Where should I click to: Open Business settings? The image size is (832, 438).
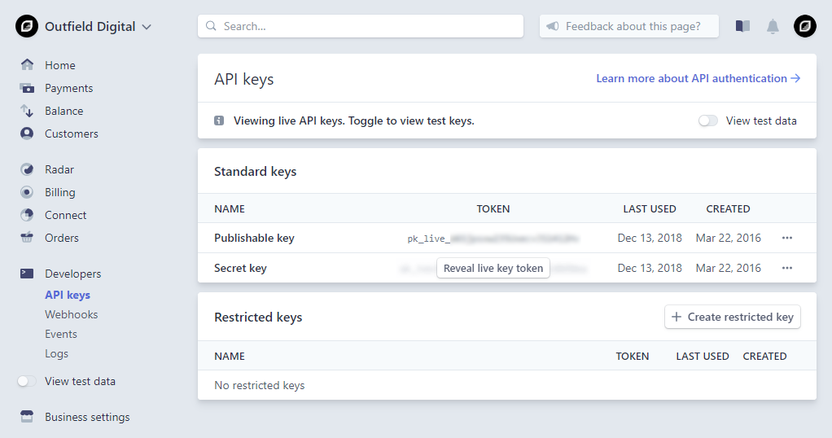point(88,418)
